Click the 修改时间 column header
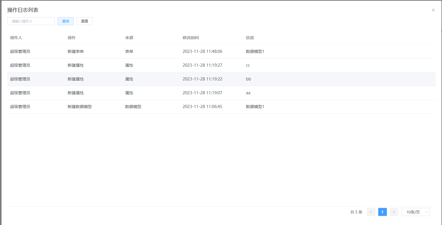This screenshot has width=442, height=225. pyautogui.click(x=191, y=38)
